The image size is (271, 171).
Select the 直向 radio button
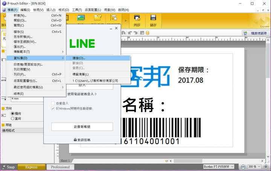(x=12, y=118)
